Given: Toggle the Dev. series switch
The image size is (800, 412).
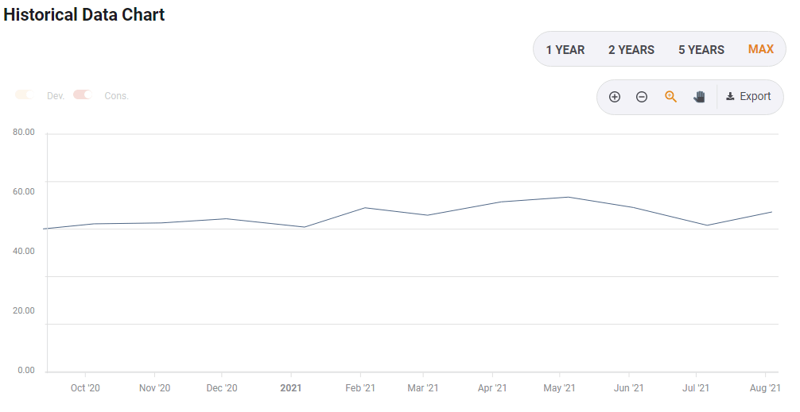Looking at the screenshot, I should (24, 95).
